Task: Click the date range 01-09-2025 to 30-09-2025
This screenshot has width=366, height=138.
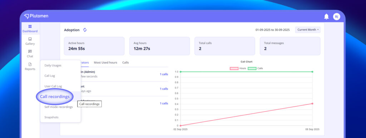Action: point(272,30)
